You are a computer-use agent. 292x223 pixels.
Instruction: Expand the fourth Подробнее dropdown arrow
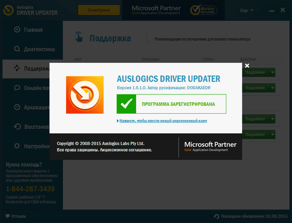point(273,134)
